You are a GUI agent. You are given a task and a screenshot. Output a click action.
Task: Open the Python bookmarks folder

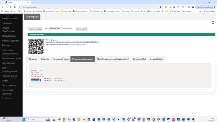pyautogui.click(x=28, y=11)
